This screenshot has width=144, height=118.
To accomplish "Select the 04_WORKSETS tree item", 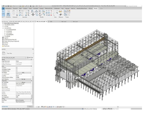I will point(10,35).
